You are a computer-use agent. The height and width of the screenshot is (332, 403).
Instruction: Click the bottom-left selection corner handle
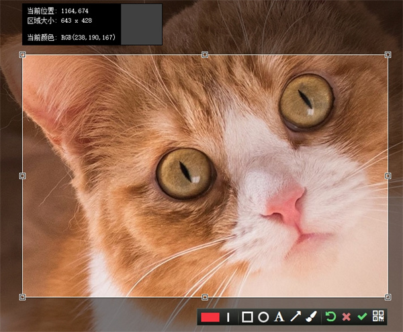click(22, 296)
